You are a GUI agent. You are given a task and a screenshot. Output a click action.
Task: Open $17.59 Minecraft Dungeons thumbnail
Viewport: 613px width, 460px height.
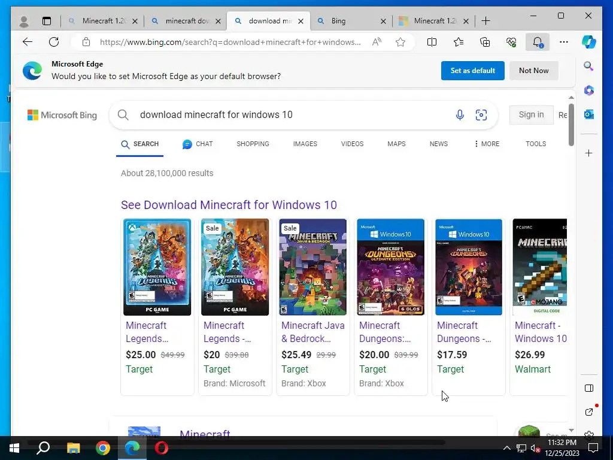click(468, 267)
